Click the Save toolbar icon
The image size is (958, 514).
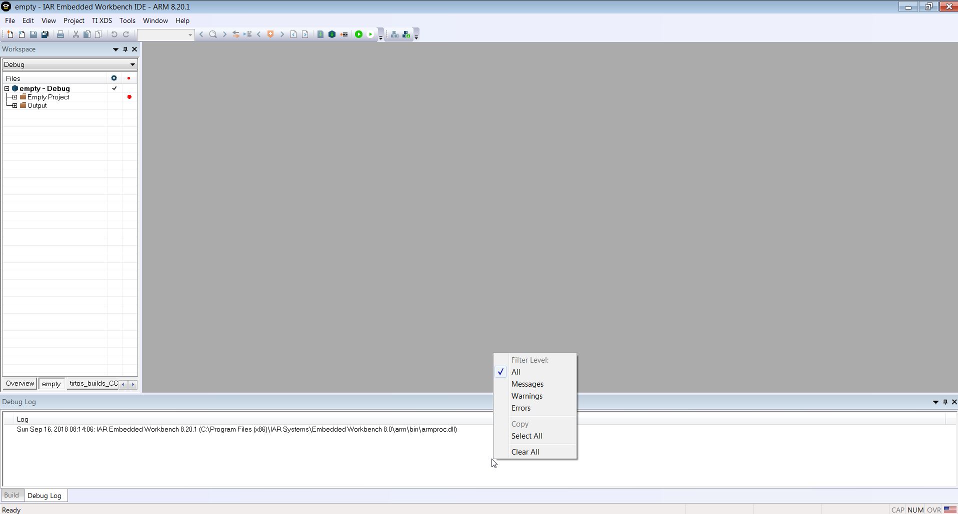[x=33, y=34]
